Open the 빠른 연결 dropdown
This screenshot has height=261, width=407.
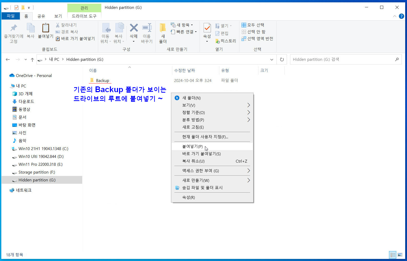point(184,32)
